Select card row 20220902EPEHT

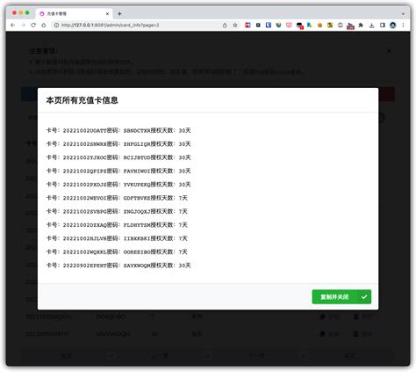(118, 266)
